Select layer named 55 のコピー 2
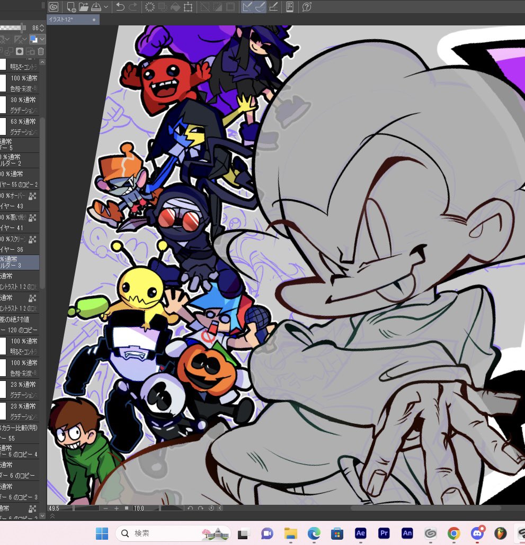The image size is (525, 545). pos(20,179)
